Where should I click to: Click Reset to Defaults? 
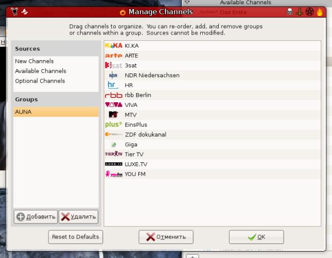coord(75,237)
